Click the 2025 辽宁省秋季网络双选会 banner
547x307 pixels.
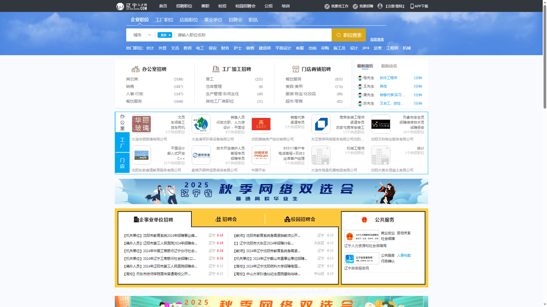click(x=271, y=191)
